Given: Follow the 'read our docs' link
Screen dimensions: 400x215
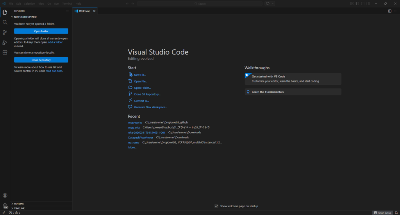Looking at the screenshot, I should 54,71.
